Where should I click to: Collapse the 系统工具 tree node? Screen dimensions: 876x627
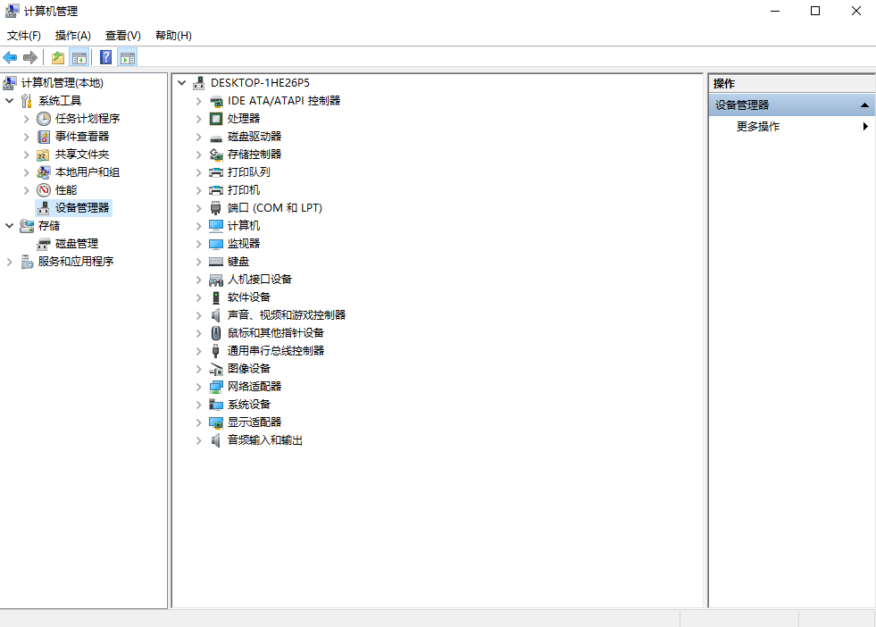point(10,101)
